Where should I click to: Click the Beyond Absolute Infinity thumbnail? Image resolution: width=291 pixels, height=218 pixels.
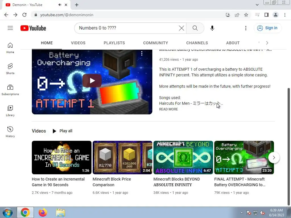pos(183,158)
